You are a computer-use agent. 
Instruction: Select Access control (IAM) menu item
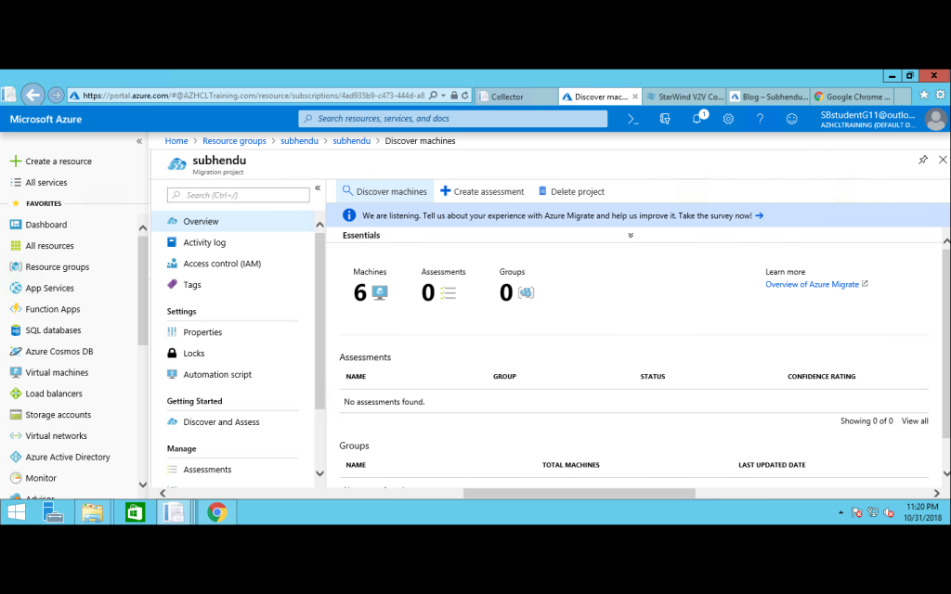[222, 264]
